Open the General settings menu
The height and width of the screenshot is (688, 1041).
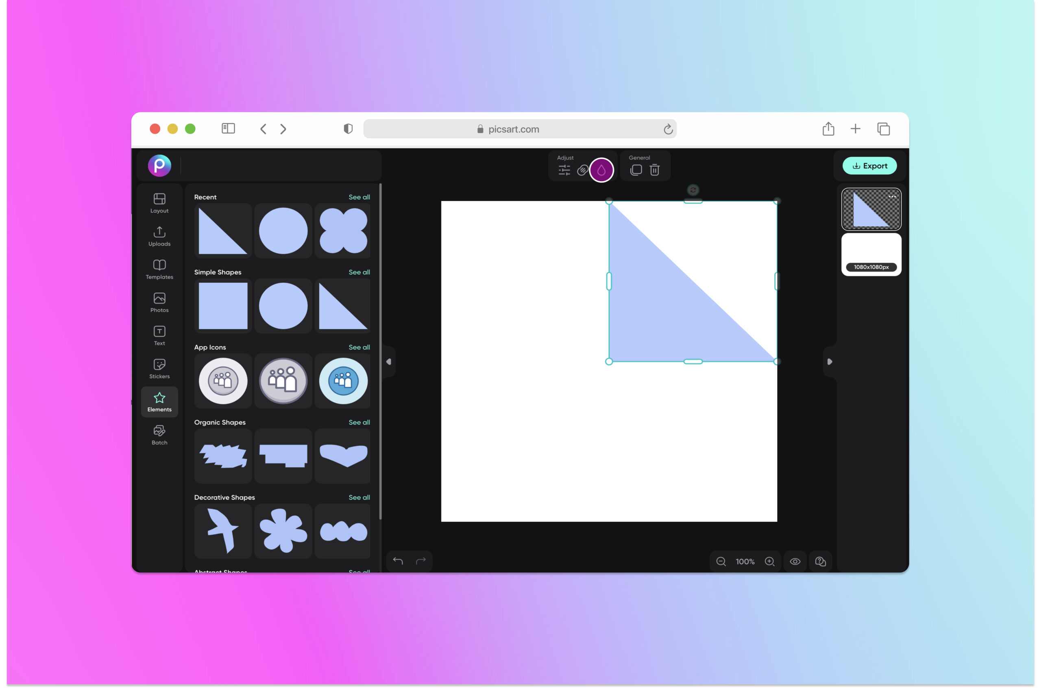click(639, 157)
